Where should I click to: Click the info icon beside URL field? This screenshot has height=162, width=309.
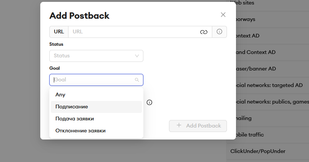click(219, 31)
